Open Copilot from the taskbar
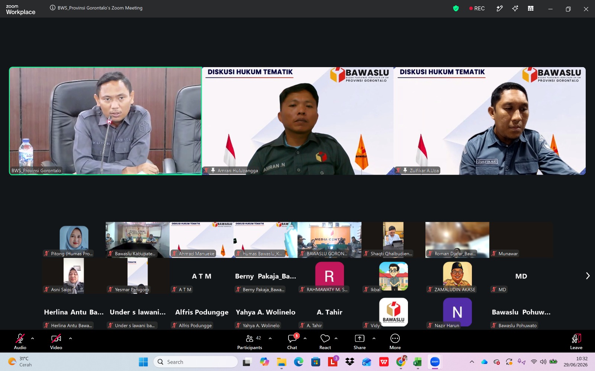This screenshot has height=371, width=595. point(264,362)
